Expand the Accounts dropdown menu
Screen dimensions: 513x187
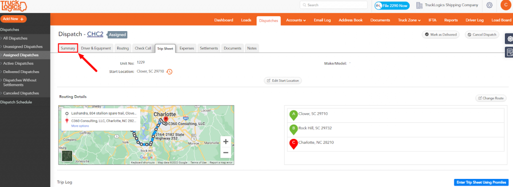(x=296, y=21)
